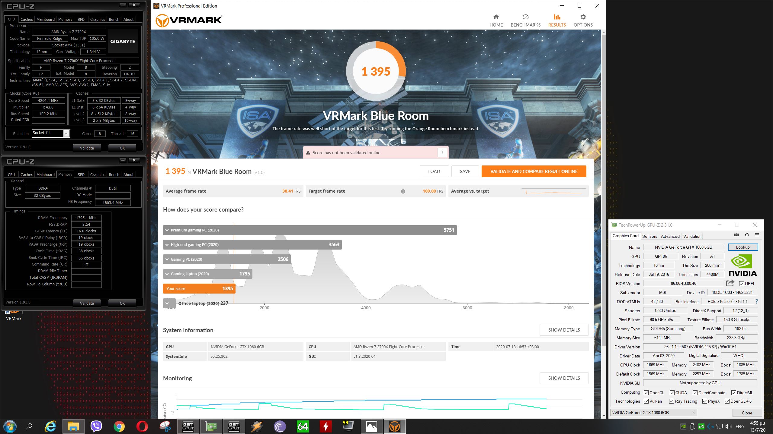Open Advanced tab in GPU-Z
Viewport: 773px width, 434px height.
(x=670, y=236)
